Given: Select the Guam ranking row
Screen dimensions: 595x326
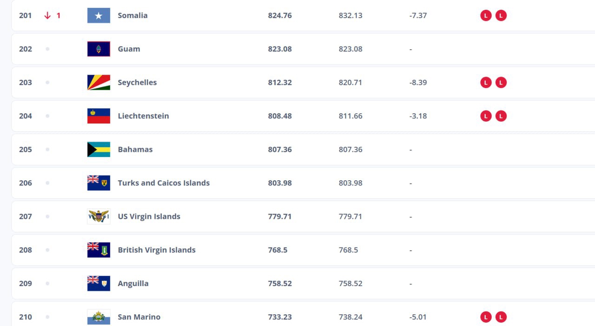Looking at the screenshot, I should click(303, 49).
